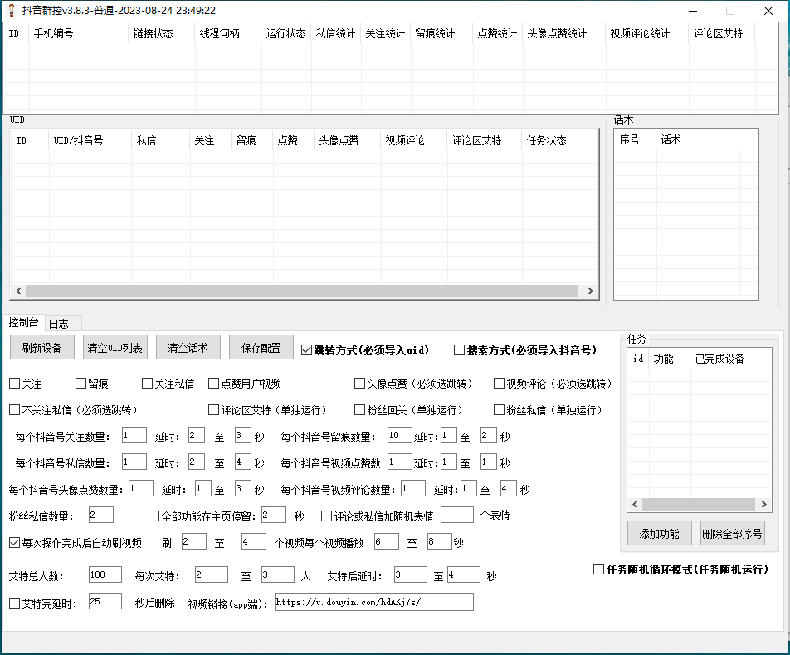Enable 任务随机循环模式 checkbox
Screen dimensions: 790x655
coord(598,569)
